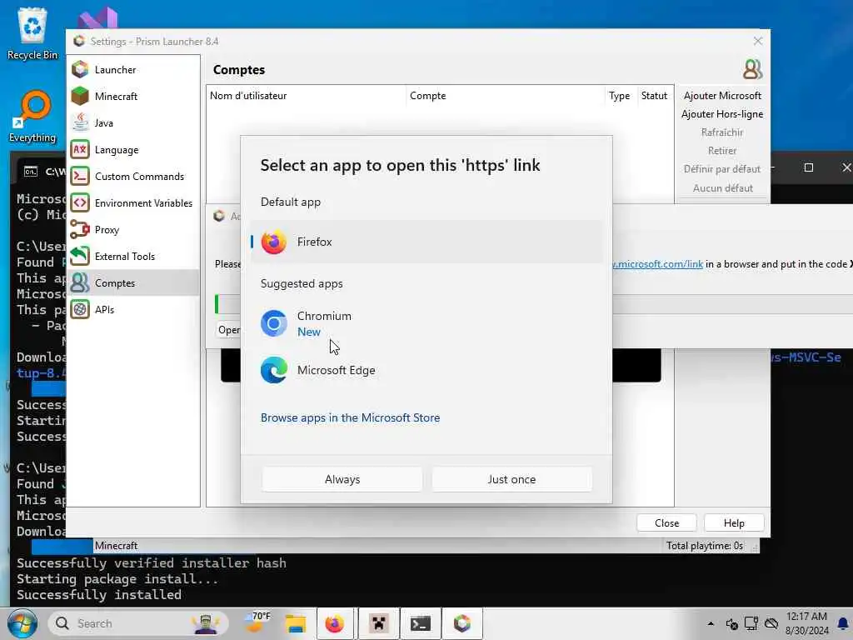Open the notifications bell in the tray
853x640 pixels.
pyautogui.click(x=843, y=623)
